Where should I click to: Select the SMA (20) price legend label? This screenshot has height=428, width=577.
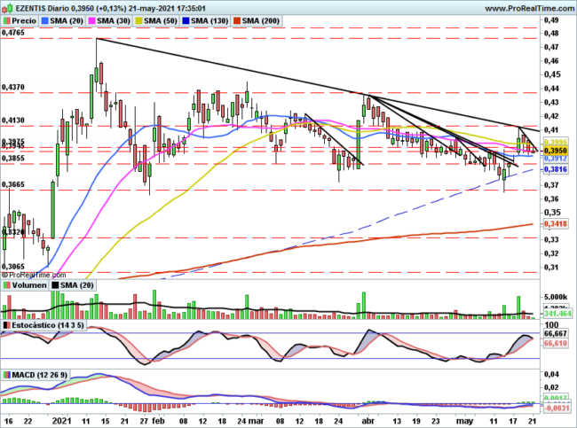coord(67,21)
